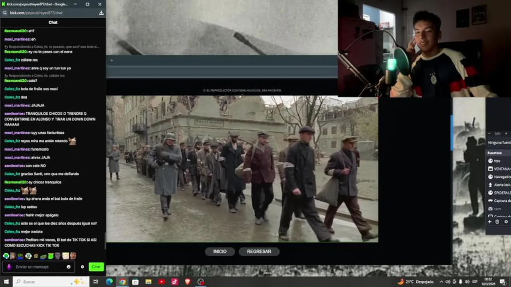Click the taskbar Buscar search box
Viewport: 511px width, 287px height.
point(51,282)
